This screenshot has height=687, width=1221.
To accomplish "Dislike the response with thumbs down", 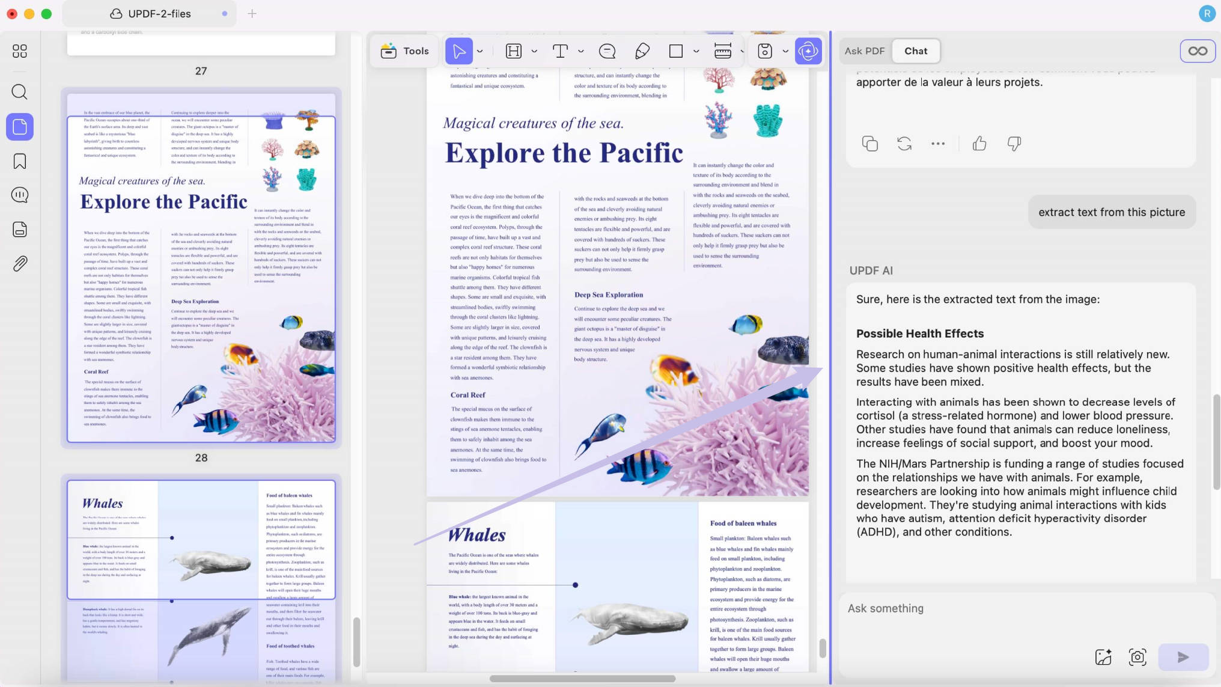I will pos(1014,144).
